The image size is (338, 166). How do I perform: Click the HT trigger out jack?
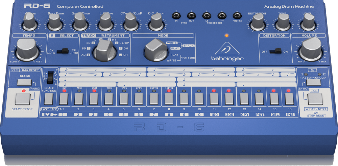222,16
